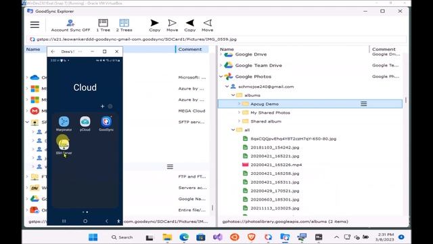The height and width of the screenshot is (244, 433).
Task: Click the OneDrive cloud icon in the left pane
Action: pyautogui.click(x=35, y=77)
